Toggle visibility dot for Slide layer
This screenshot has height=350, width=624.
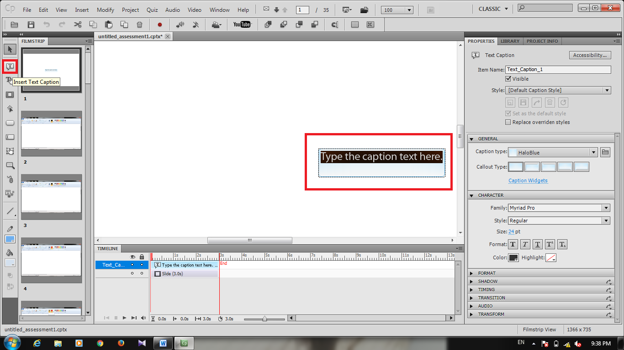(x=132, y=273)
